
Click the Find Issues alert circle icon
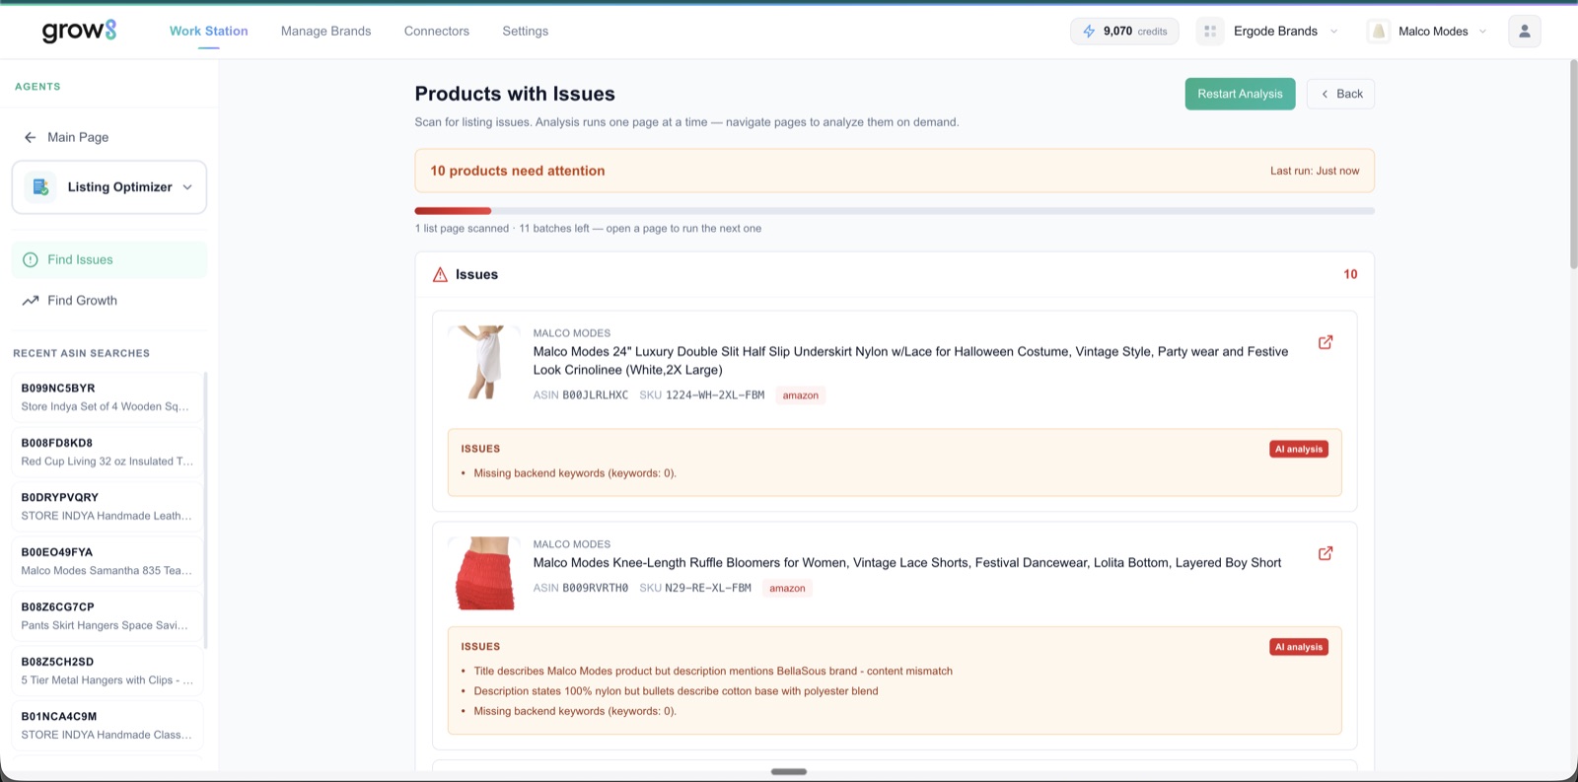coord(30,259)
